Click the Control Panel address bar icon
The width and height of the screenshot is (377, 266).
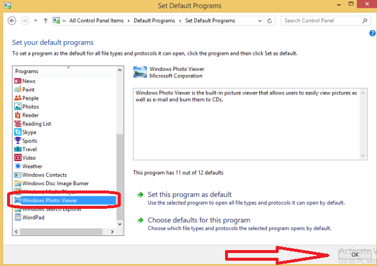57,21
